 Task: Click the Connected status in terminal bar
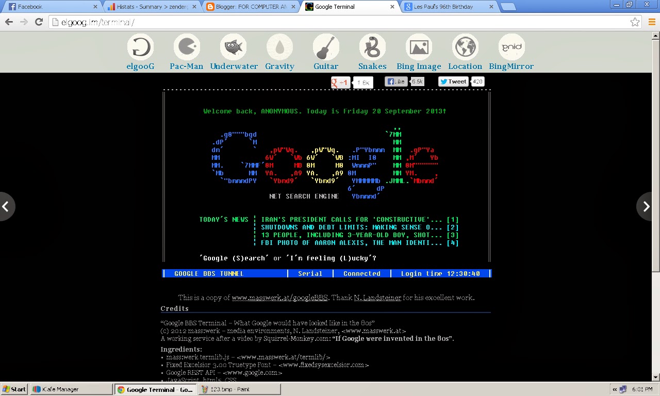tap(362, 274)
